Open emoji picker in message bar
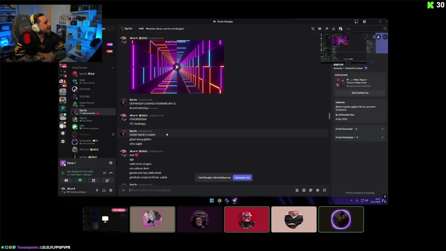The image size is (446, 251). (x=317, y=190)
